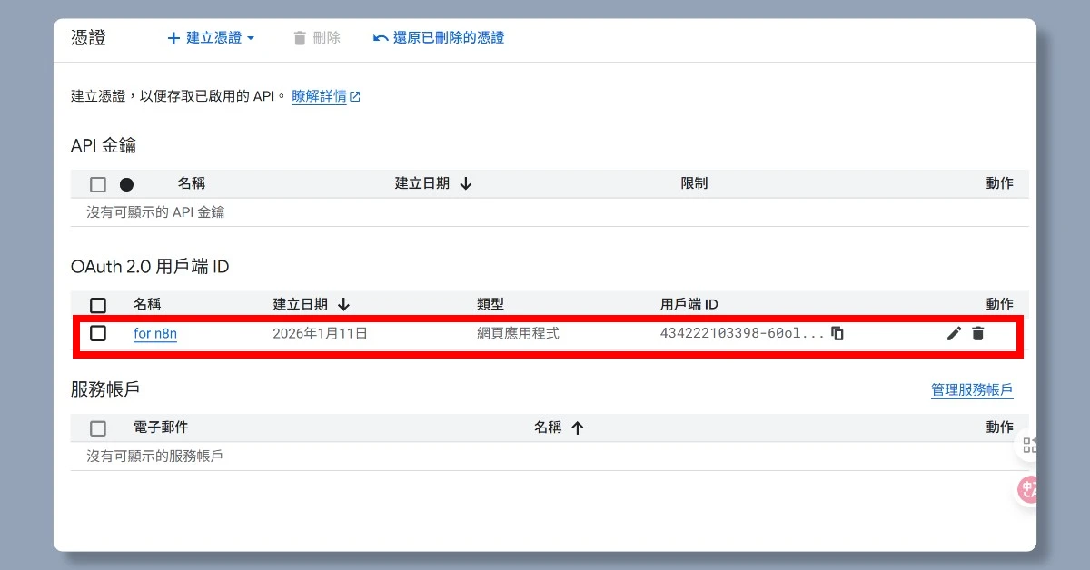The image size is (1090, 570).
Task: Click the black status dot in API 金鑰 header
Action: point(126,184)
